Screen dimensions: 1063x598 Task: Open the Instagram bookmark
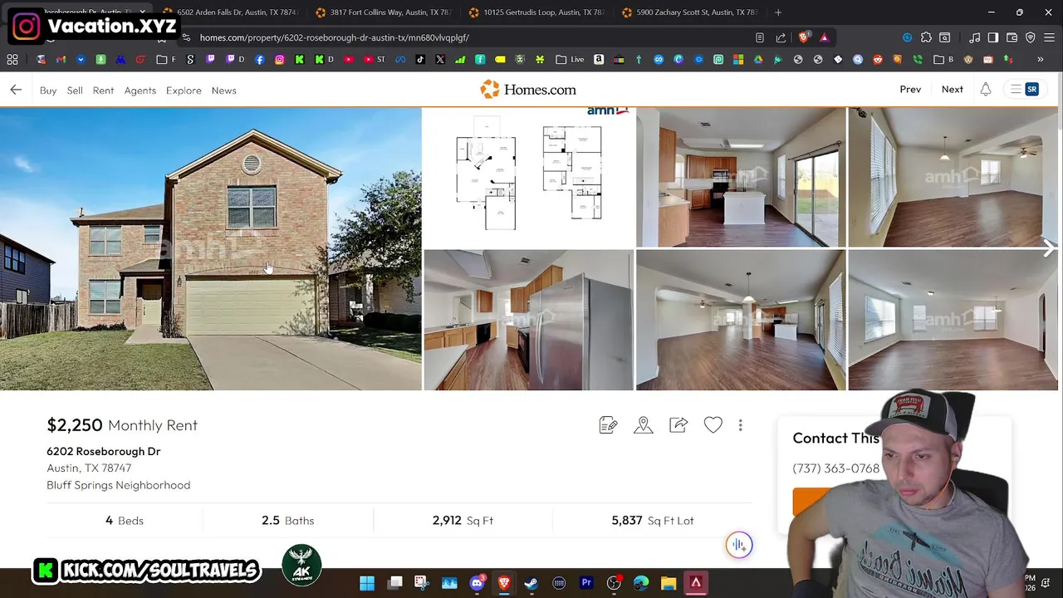click(280, 60)
